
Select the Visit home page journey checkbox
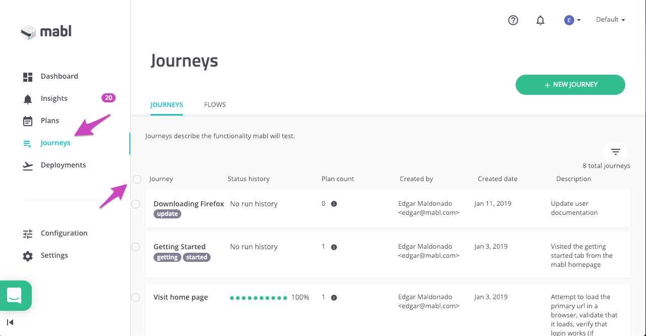point(135,297)
